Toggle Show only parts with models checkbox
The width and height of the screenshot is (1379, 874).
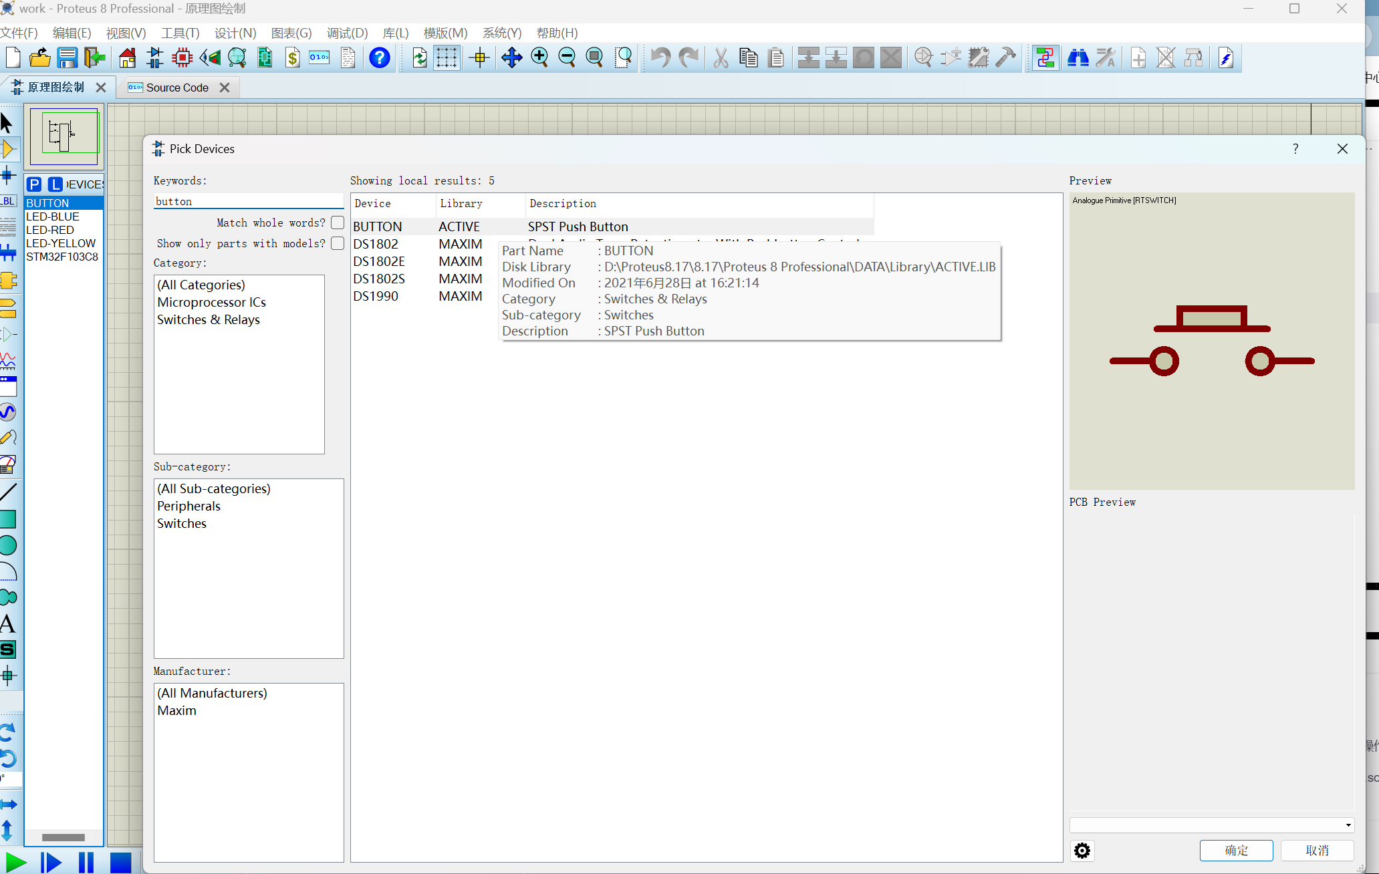[338, 243]
